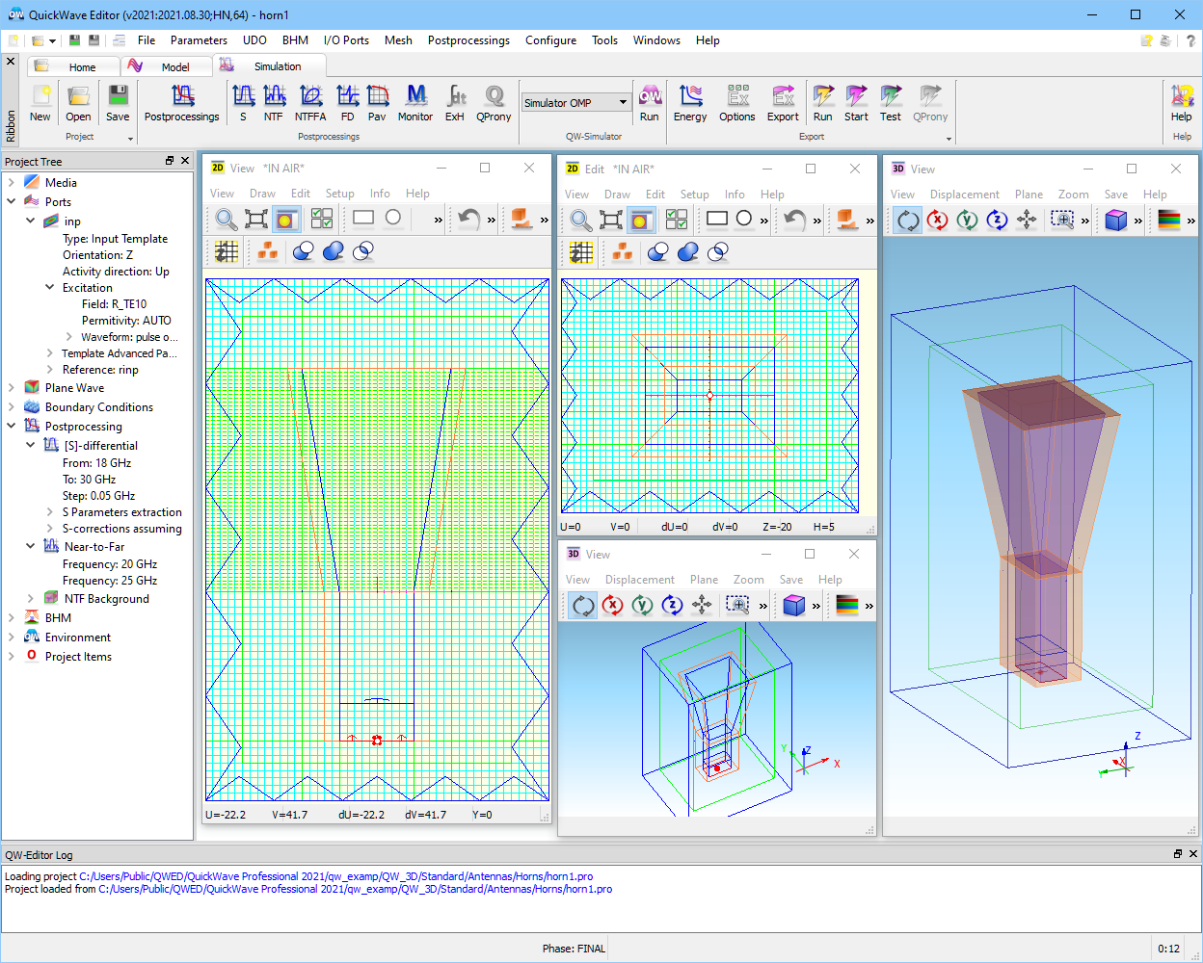
Task: Open the Energy export settings icon
Action: 690,103
